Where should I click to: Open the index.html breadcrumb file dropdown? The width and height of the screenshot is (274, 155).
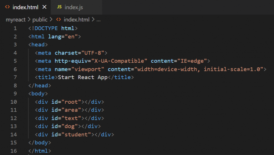(x=76, y=20)
